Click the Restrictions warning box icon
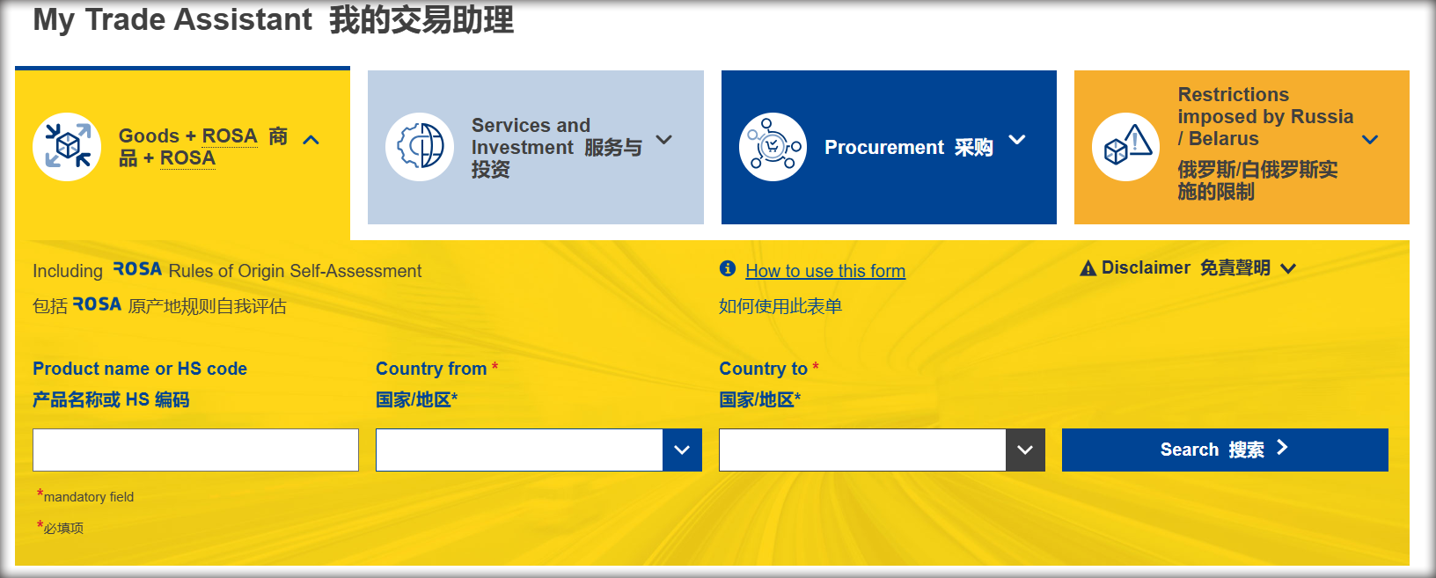 [x=1126, y=147]
